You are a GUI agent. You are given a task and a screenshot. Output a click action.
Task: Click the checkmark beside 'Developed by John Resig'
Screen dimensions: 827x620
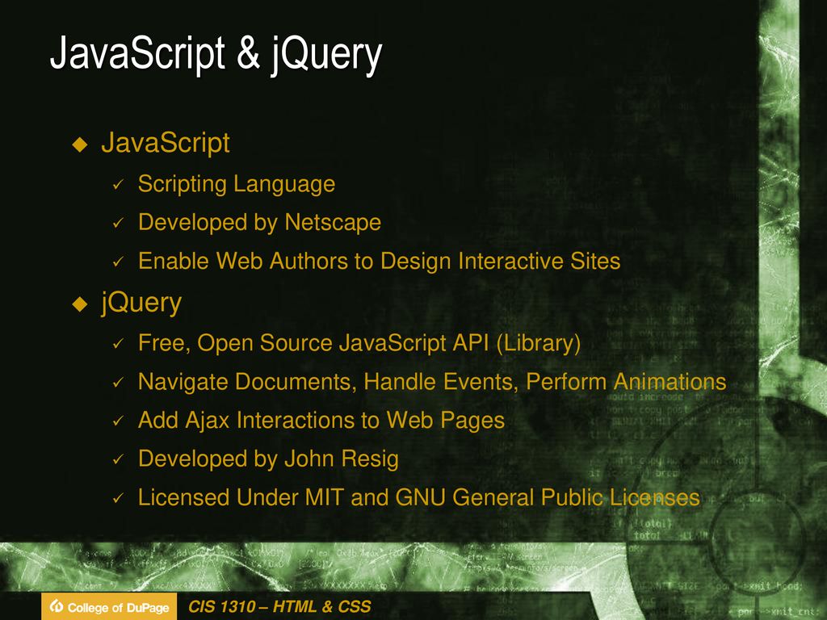[118, 459]
